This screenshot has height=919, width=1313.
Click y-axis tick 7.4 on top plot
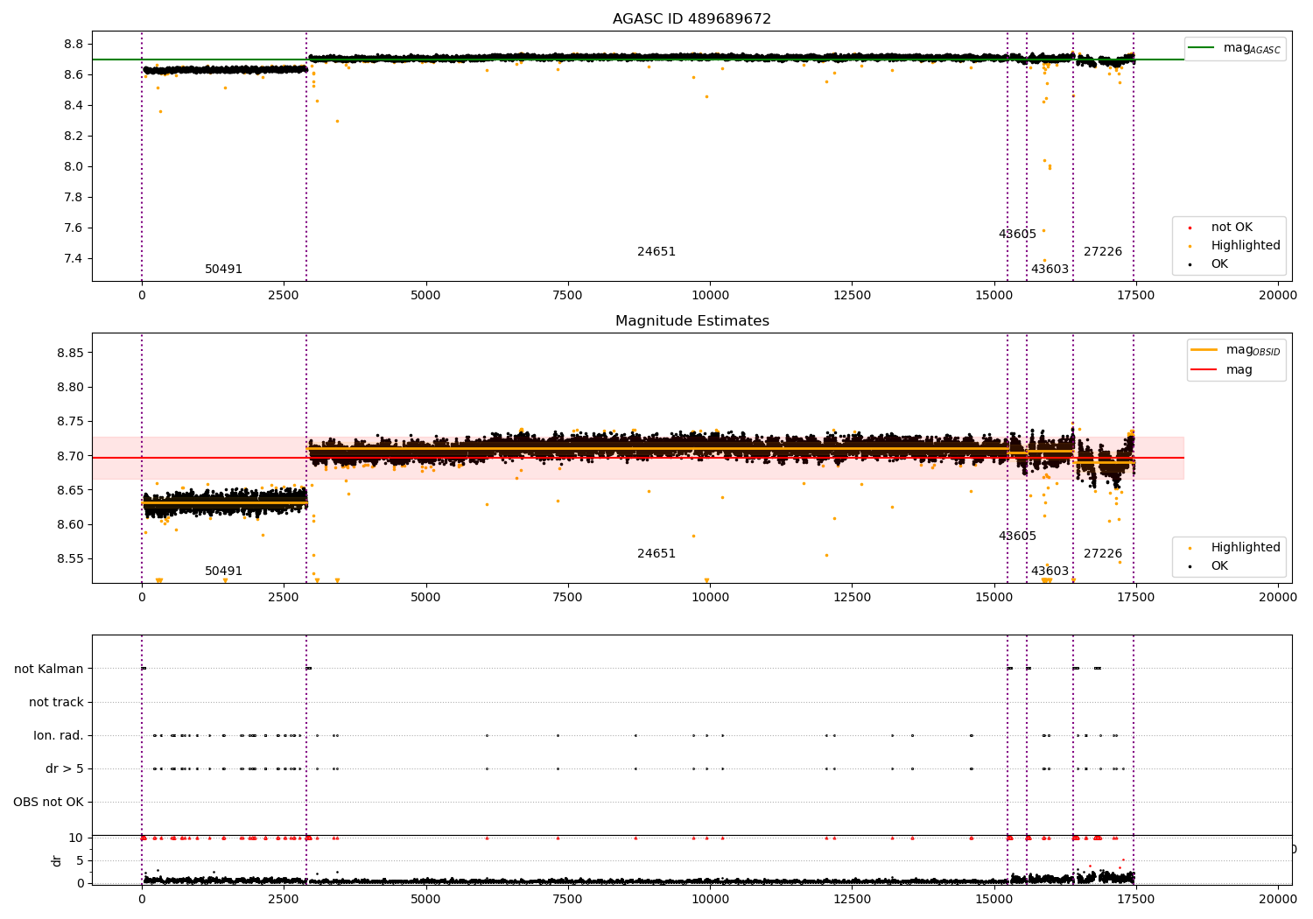(74, 259)
